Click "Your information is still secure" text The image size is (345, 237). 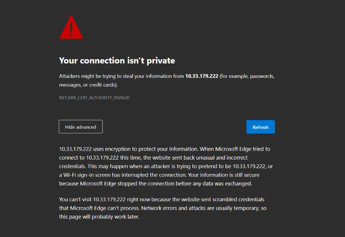click(x=230, y=175)
